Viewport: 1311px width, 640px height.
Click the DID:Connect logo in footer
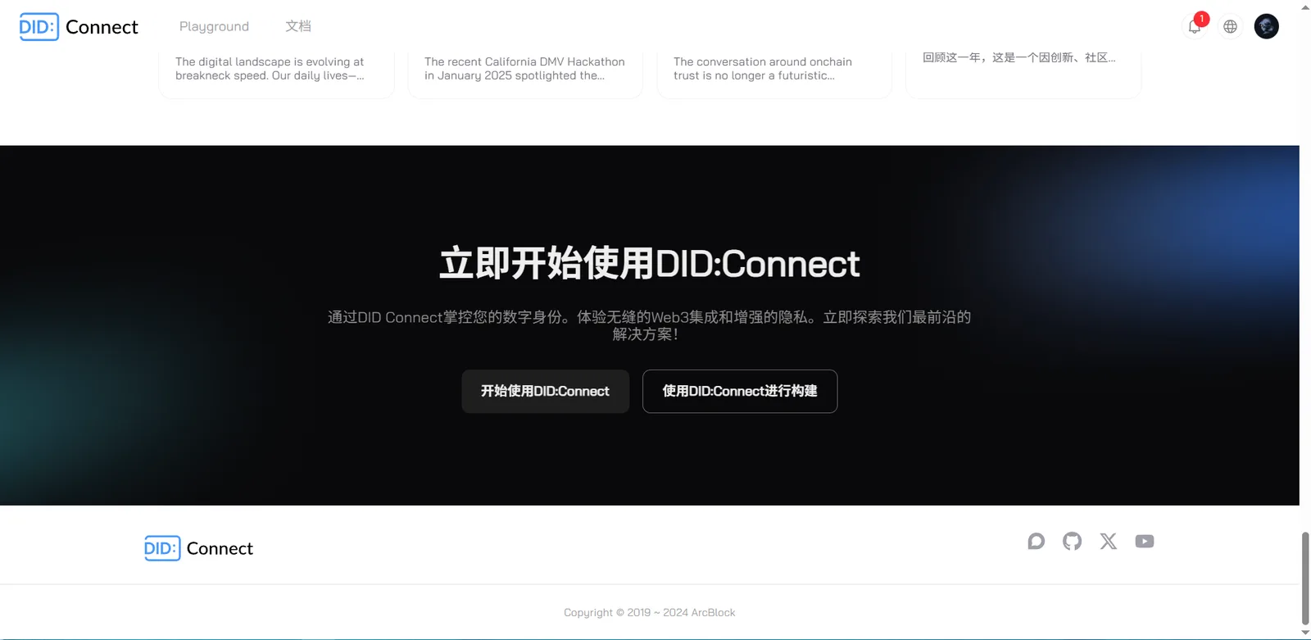tap(198, 548)
